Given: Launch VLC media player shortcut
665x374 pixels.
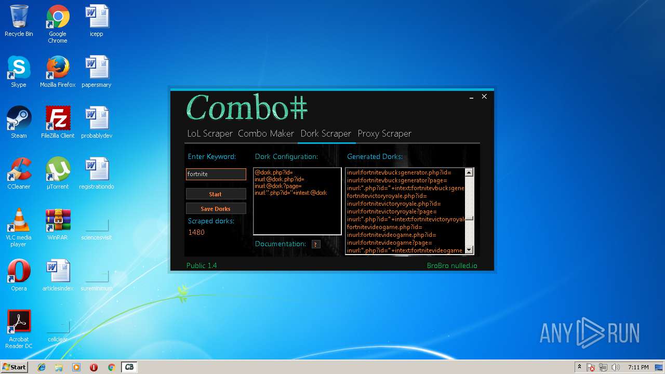Looking at the screenshot, I should coord(19,228).
